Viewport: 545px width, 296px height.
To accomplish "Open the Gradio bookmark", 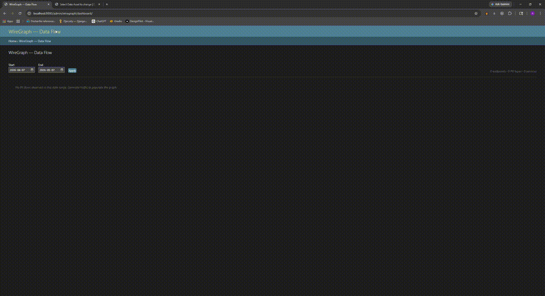I will (x=116, y=21).
